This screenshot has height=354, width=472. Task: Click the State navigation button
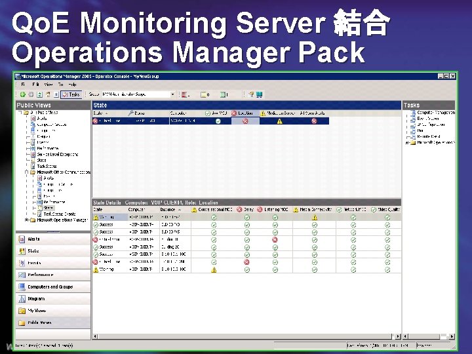(53, 250)
